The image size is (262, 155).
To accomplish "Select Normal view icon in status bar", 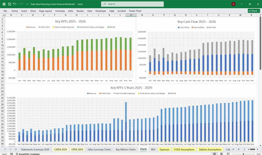I will click(x=215, y=154).
